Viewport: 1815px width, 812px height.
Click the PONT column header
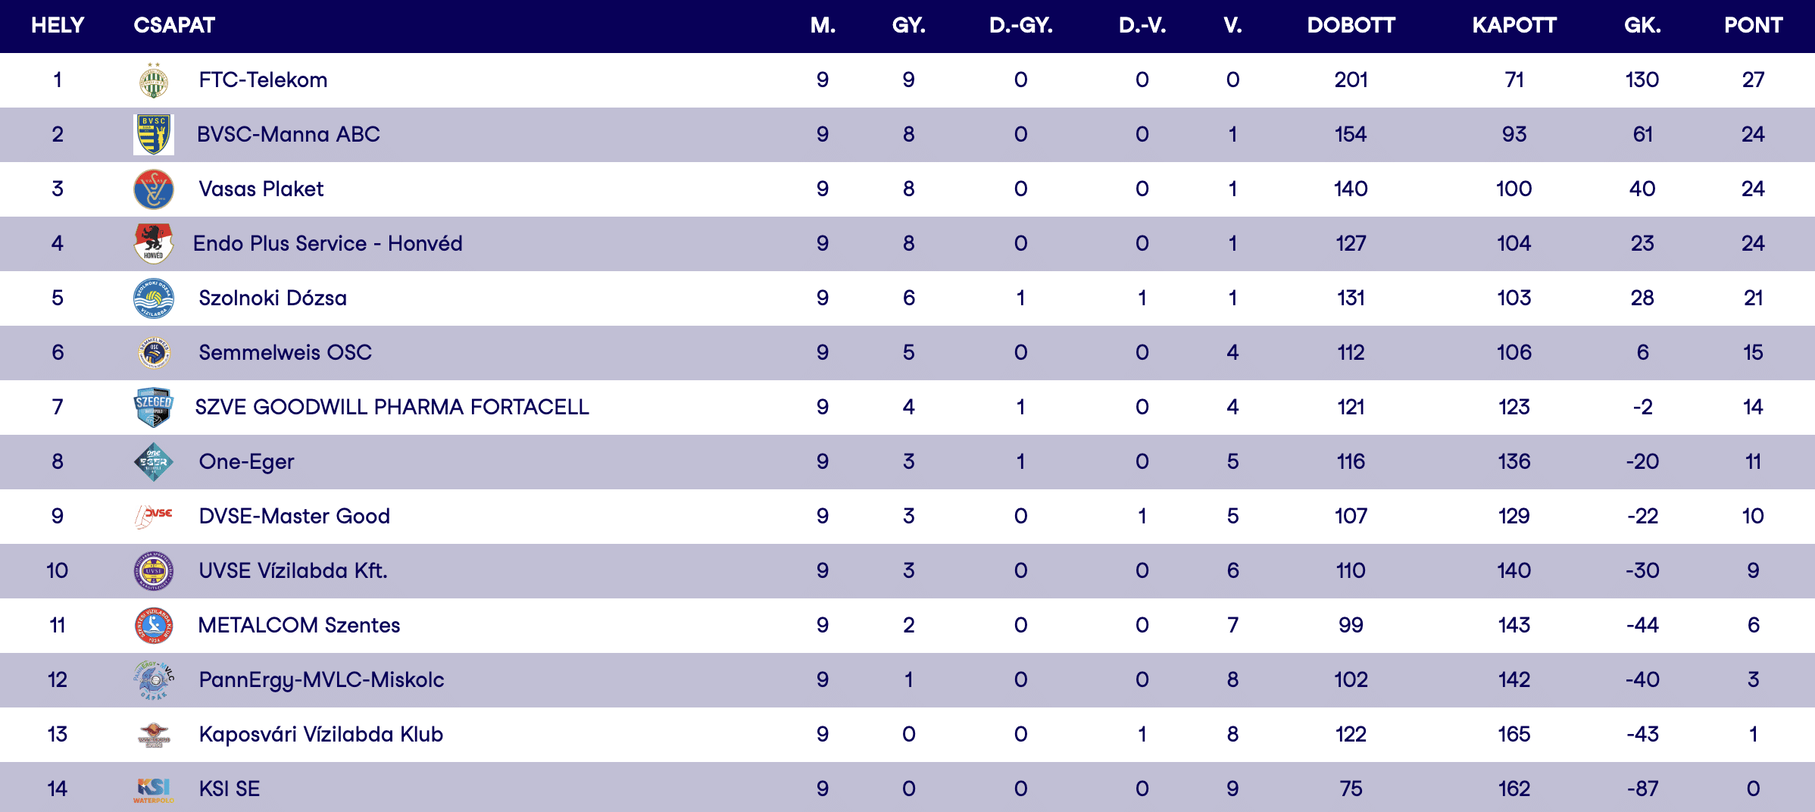(x=1753, y=26)
